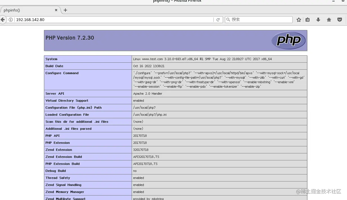Select the 'Thread Safety' row label
This screenshot has width=347, height=200.
58,178
